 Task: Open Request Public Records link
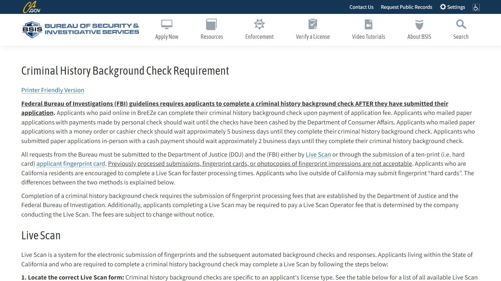[x=406, y=7]
